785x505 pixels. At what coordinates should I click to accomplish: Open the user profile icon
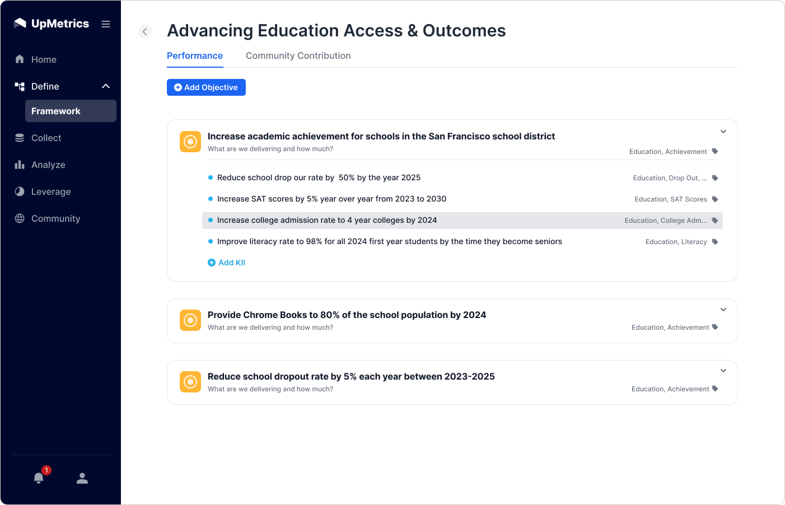click(82, 478)
